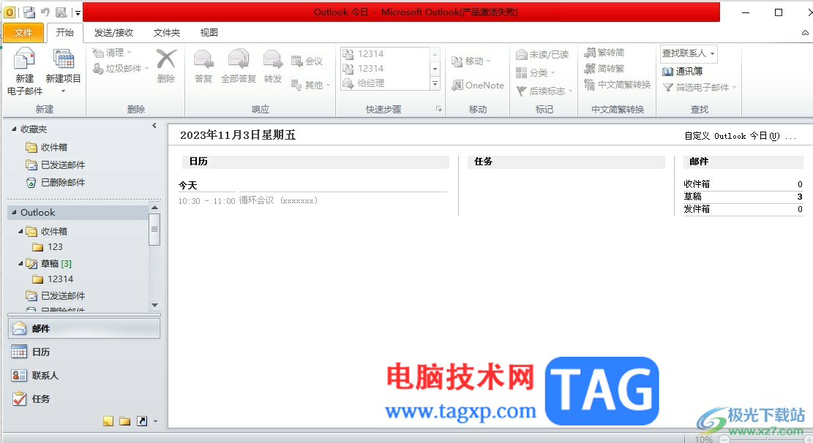Select the 12314 subfolder in tree
Image resolution: width=813 pixels, height=443 pixels.
point(53,279)
